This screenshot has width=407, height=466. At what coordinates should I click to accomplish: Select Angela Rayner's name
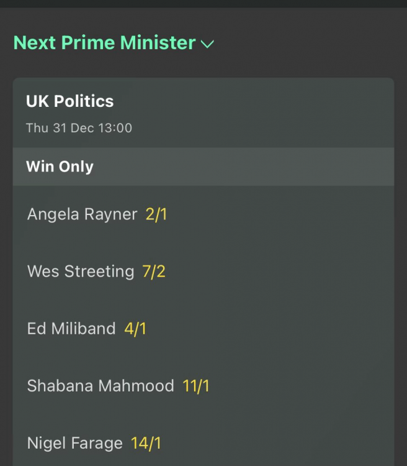point(82,214)
